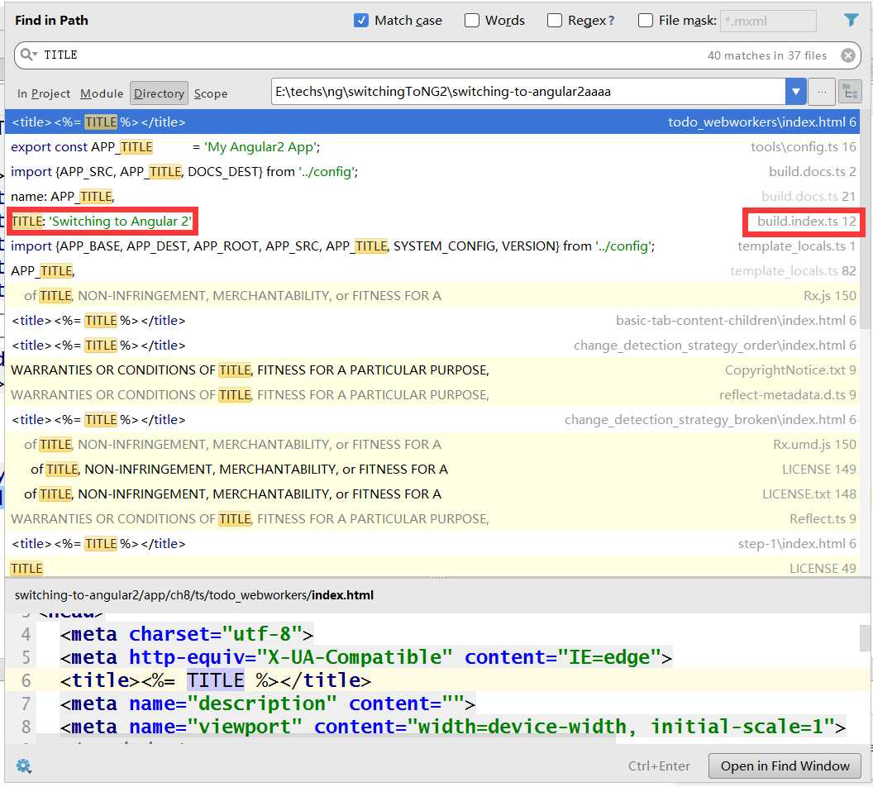Enable the File mask checkbox
The image size is (873, 787).
point(646,21)
